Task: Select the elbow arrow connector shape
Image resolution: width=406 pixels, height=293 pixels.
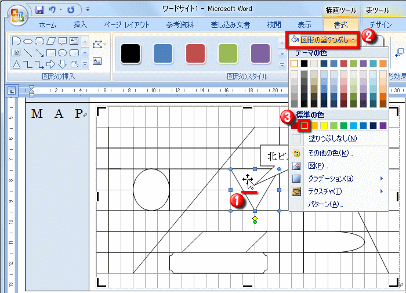Action: (x=39, y=64)
